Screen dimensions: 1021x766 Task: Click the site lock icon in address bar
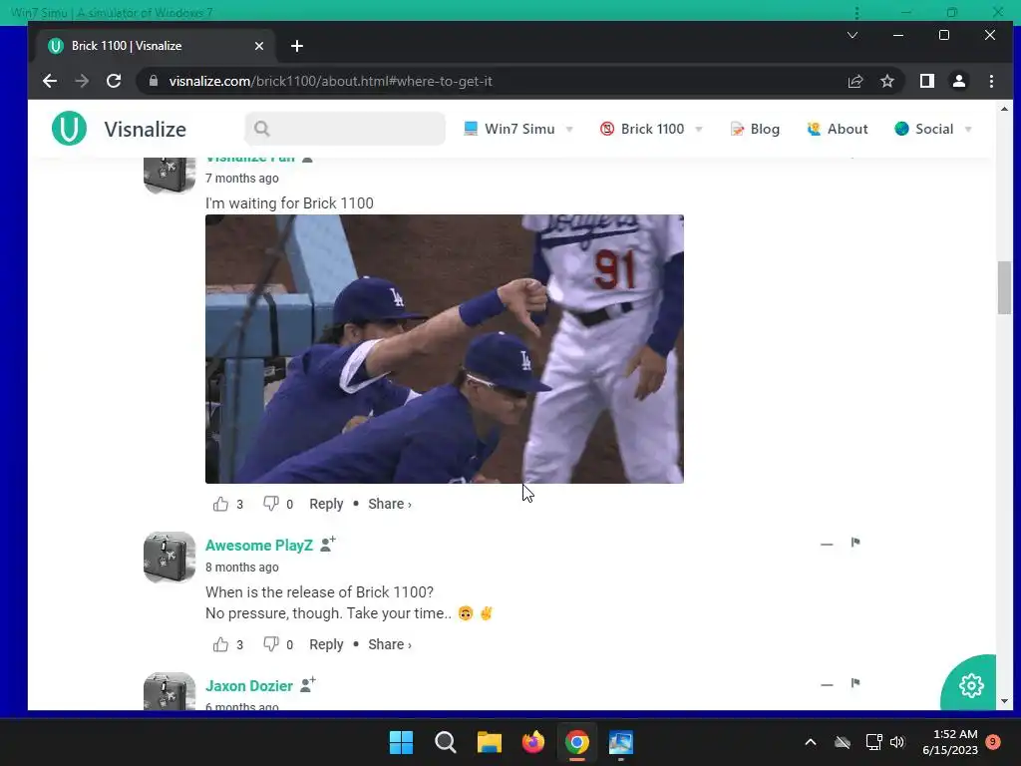point(154,81)
